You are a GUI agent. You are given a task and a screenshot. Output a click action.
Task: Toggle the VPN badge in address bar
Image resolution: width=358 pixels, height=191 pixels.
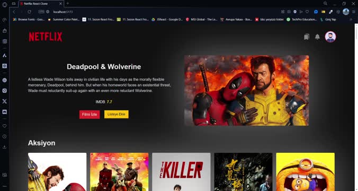click(x=41, y=12)
